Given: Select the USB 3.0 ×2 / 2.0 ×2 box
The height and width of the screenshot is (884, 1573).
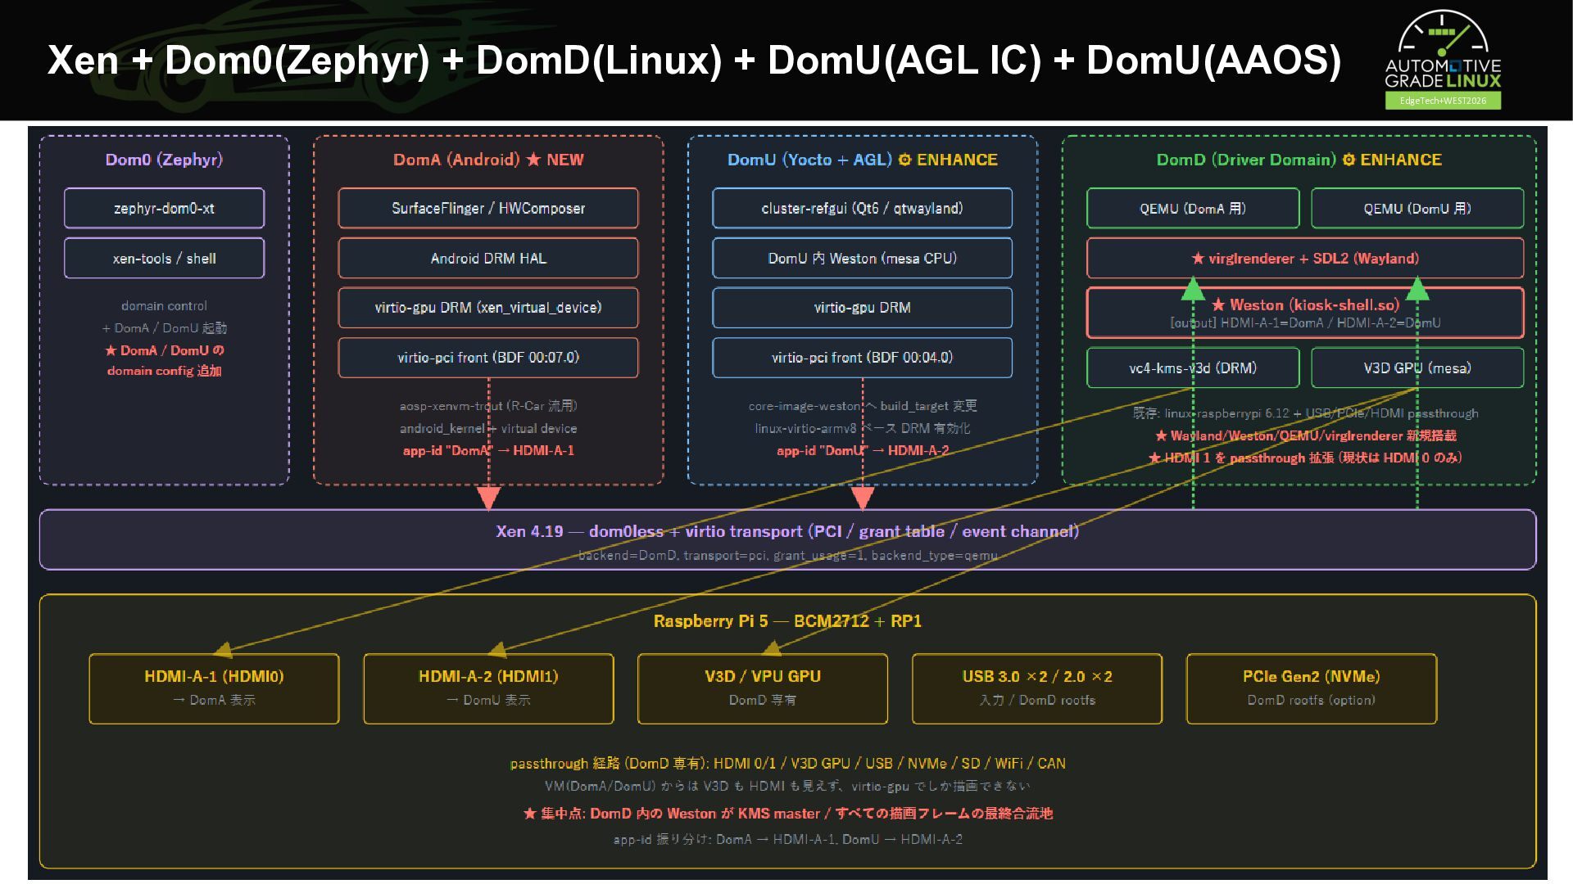Looking at the screenshot, I should [1037, 688].
